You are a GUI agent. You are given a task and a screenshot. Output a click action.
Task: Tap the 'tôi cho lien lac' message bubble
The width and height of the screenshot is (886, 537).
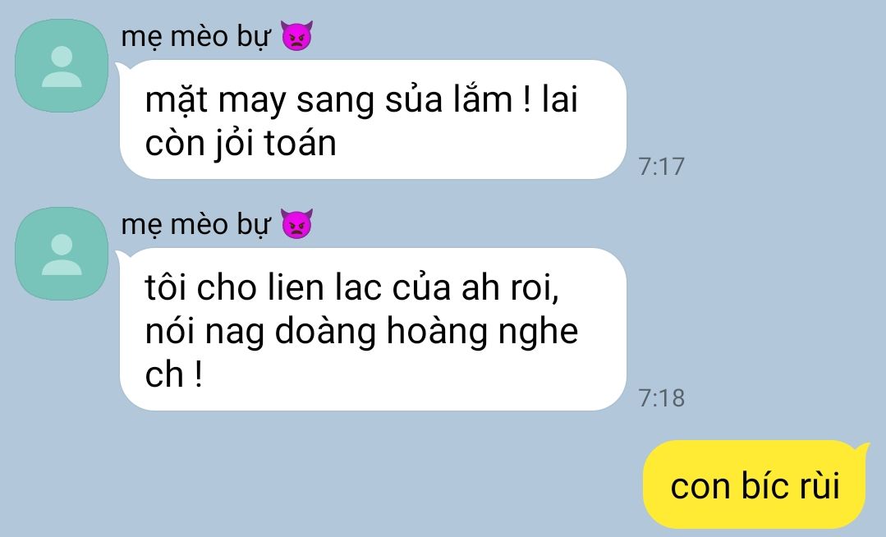tap(373, 329)
